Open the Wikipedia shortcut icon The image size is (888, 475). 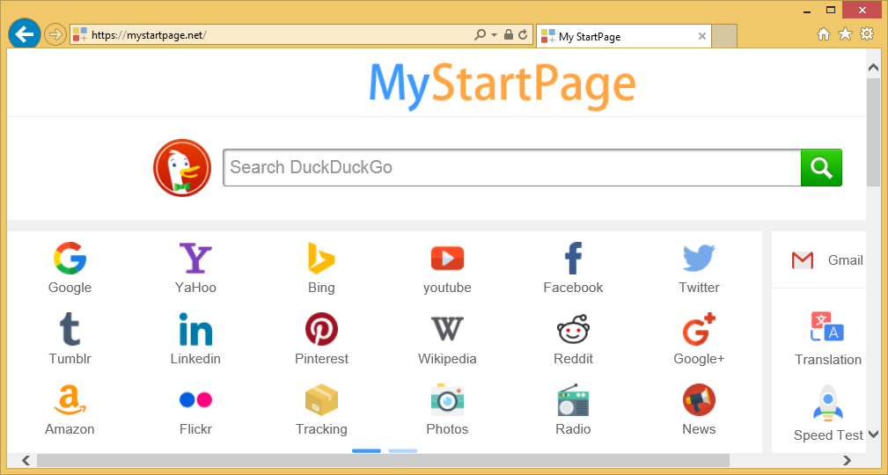click(447, 330)
